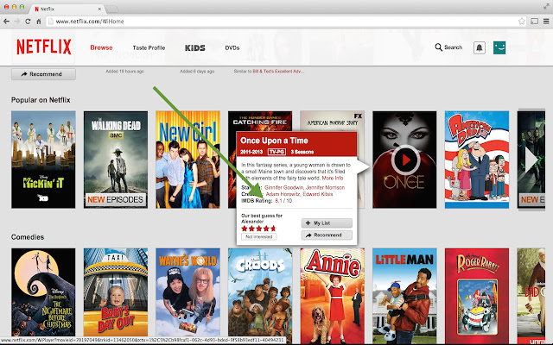Image resolution: width=553 pixels, height=345 pixels.
Task: Advance the Popular row with the right arrow
Action: tap(531, 160)
